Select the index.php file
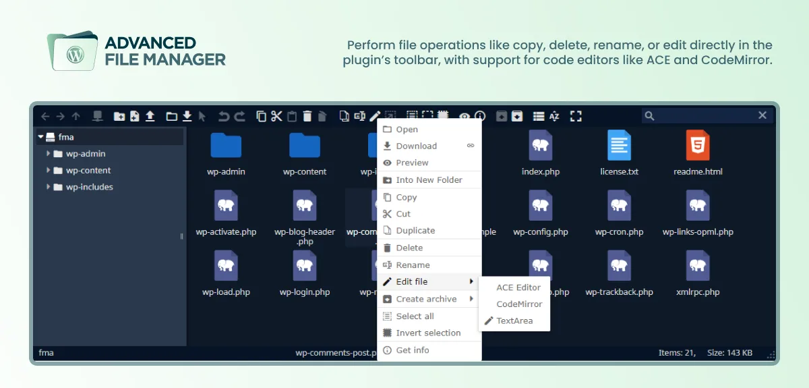The image size is (809, 388). pyautogui.click(x=541, y=154)
